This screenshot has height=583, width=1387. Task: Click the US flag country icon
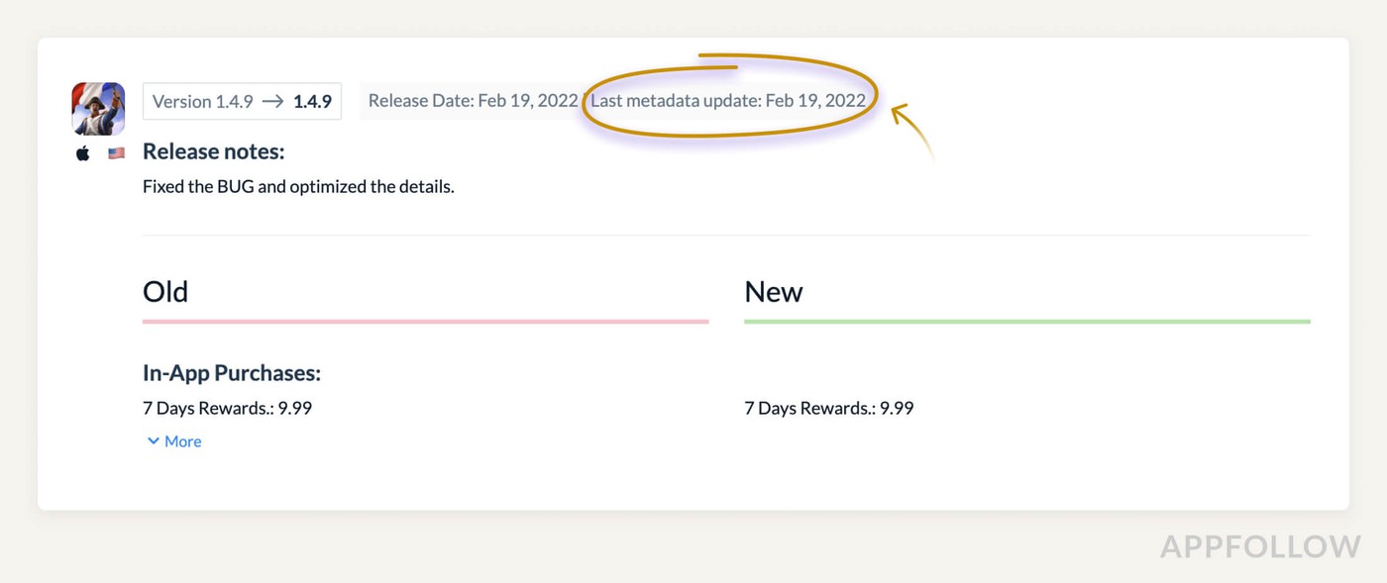[x=117, y=153]
